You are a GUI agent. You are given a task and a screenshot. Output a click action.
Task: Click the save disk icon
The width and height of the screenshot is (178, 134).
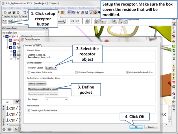tap(14, 13)
